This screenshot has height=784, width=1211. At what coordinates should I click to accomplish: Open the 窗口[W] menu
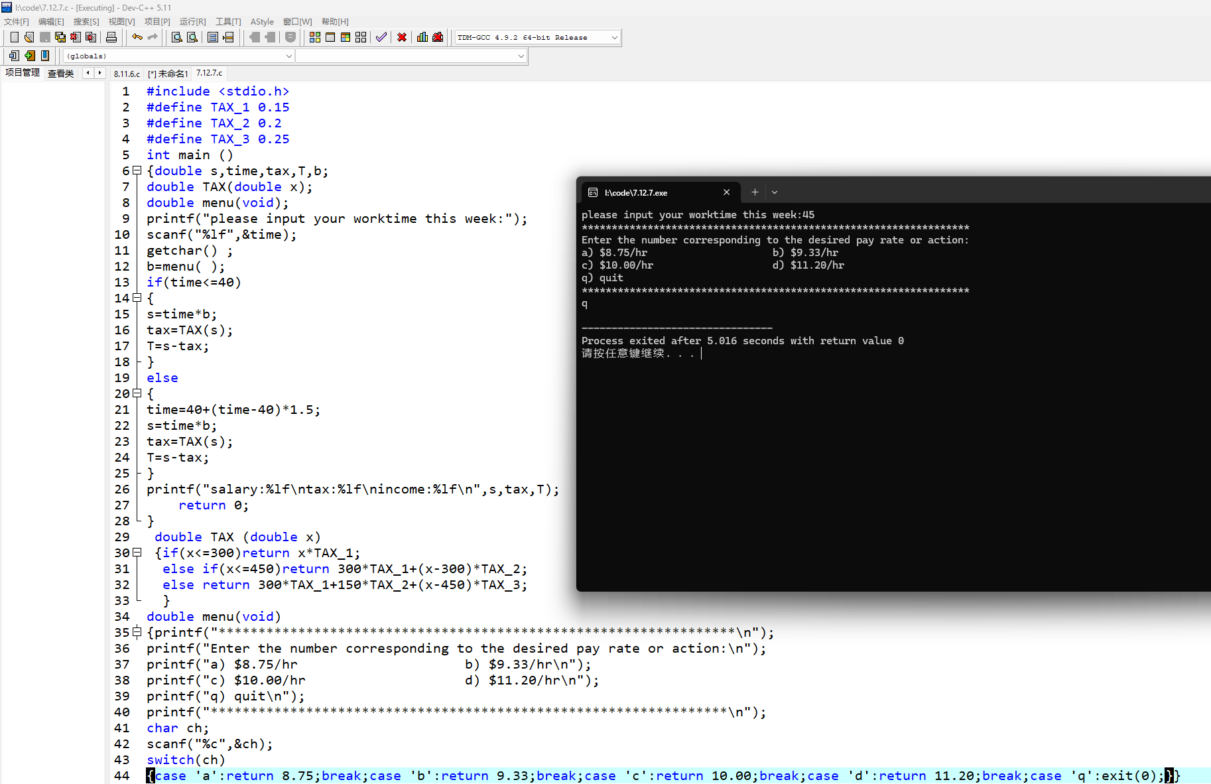[297, 21]
